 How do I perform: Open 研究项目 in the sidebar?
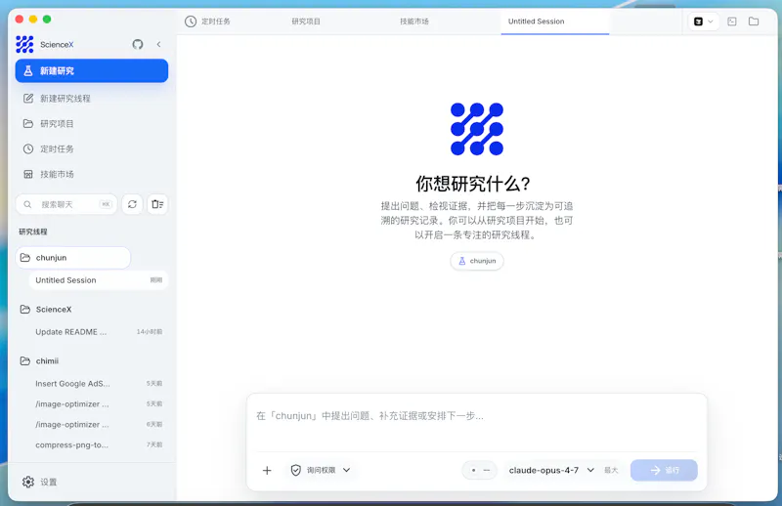(x=92, y=124)
